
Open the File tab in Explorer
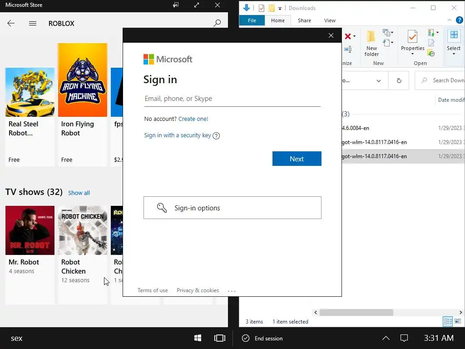pyautogui.click(x=252, y=20)
